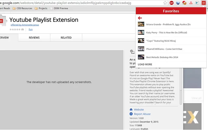The image size is (208, 133).
Task: Click the View all link
Action: (196, 98)
